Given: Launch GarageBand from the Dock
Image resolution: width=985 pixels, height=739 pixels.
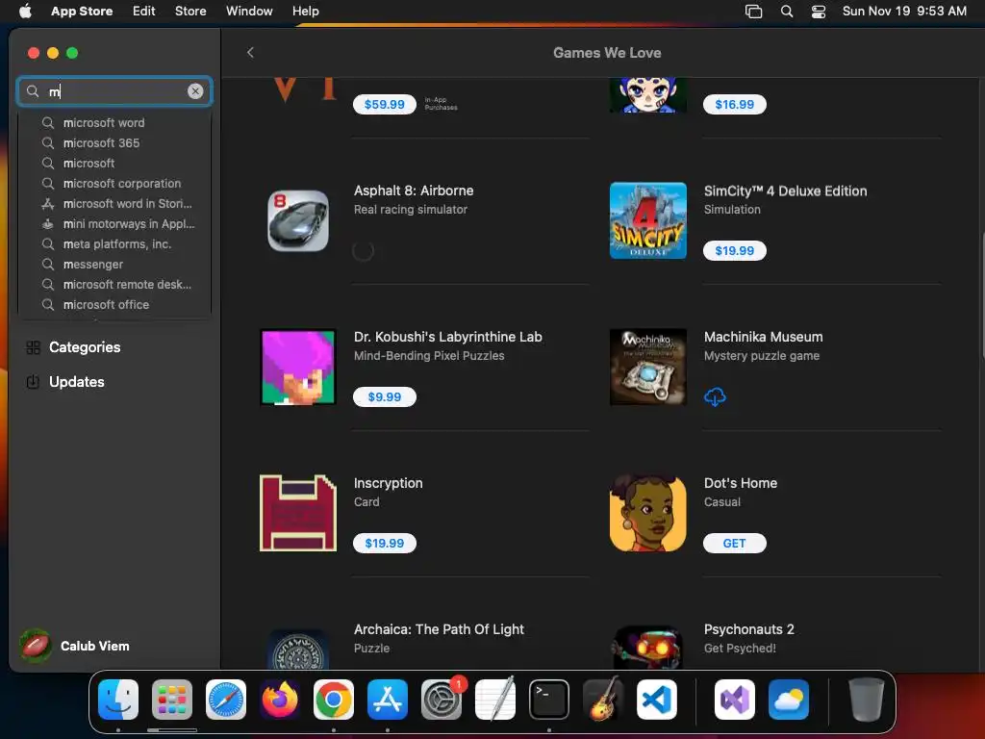Looking at the screenshot, I should pyautogui.click(x=603, y=700).
